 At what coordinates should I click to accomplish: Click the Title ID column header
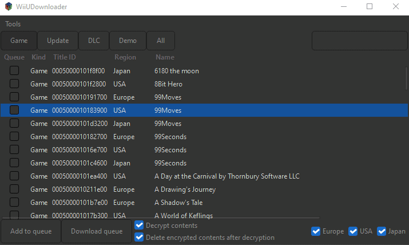(x=65, y=57)
